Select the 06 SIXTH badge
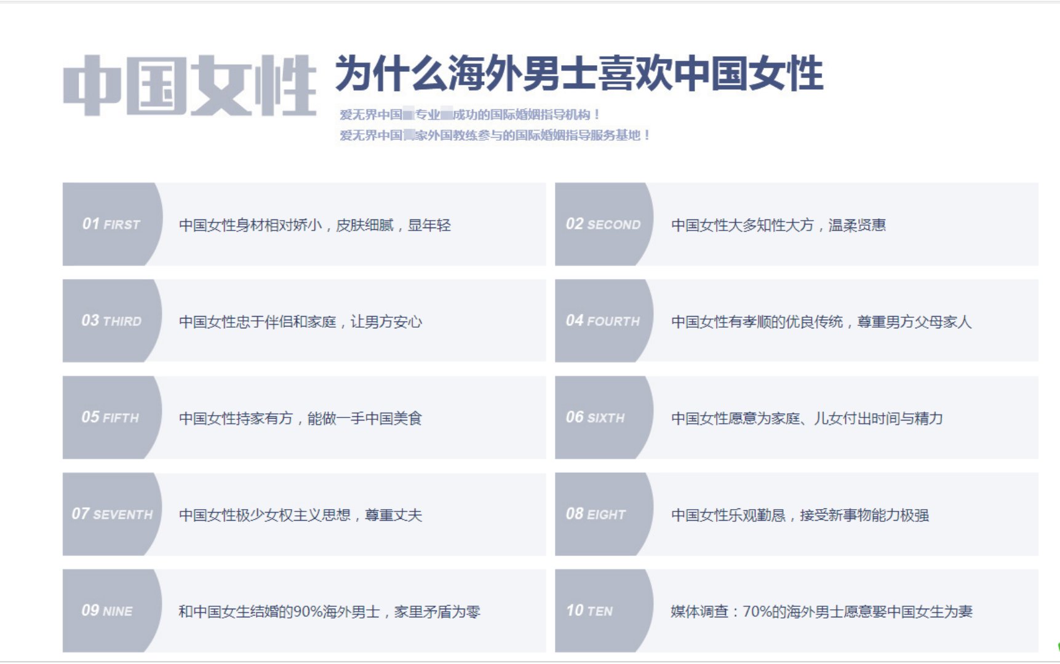Screen dimensions: 1060x664 pyautogui.click(x=596, y=417)
